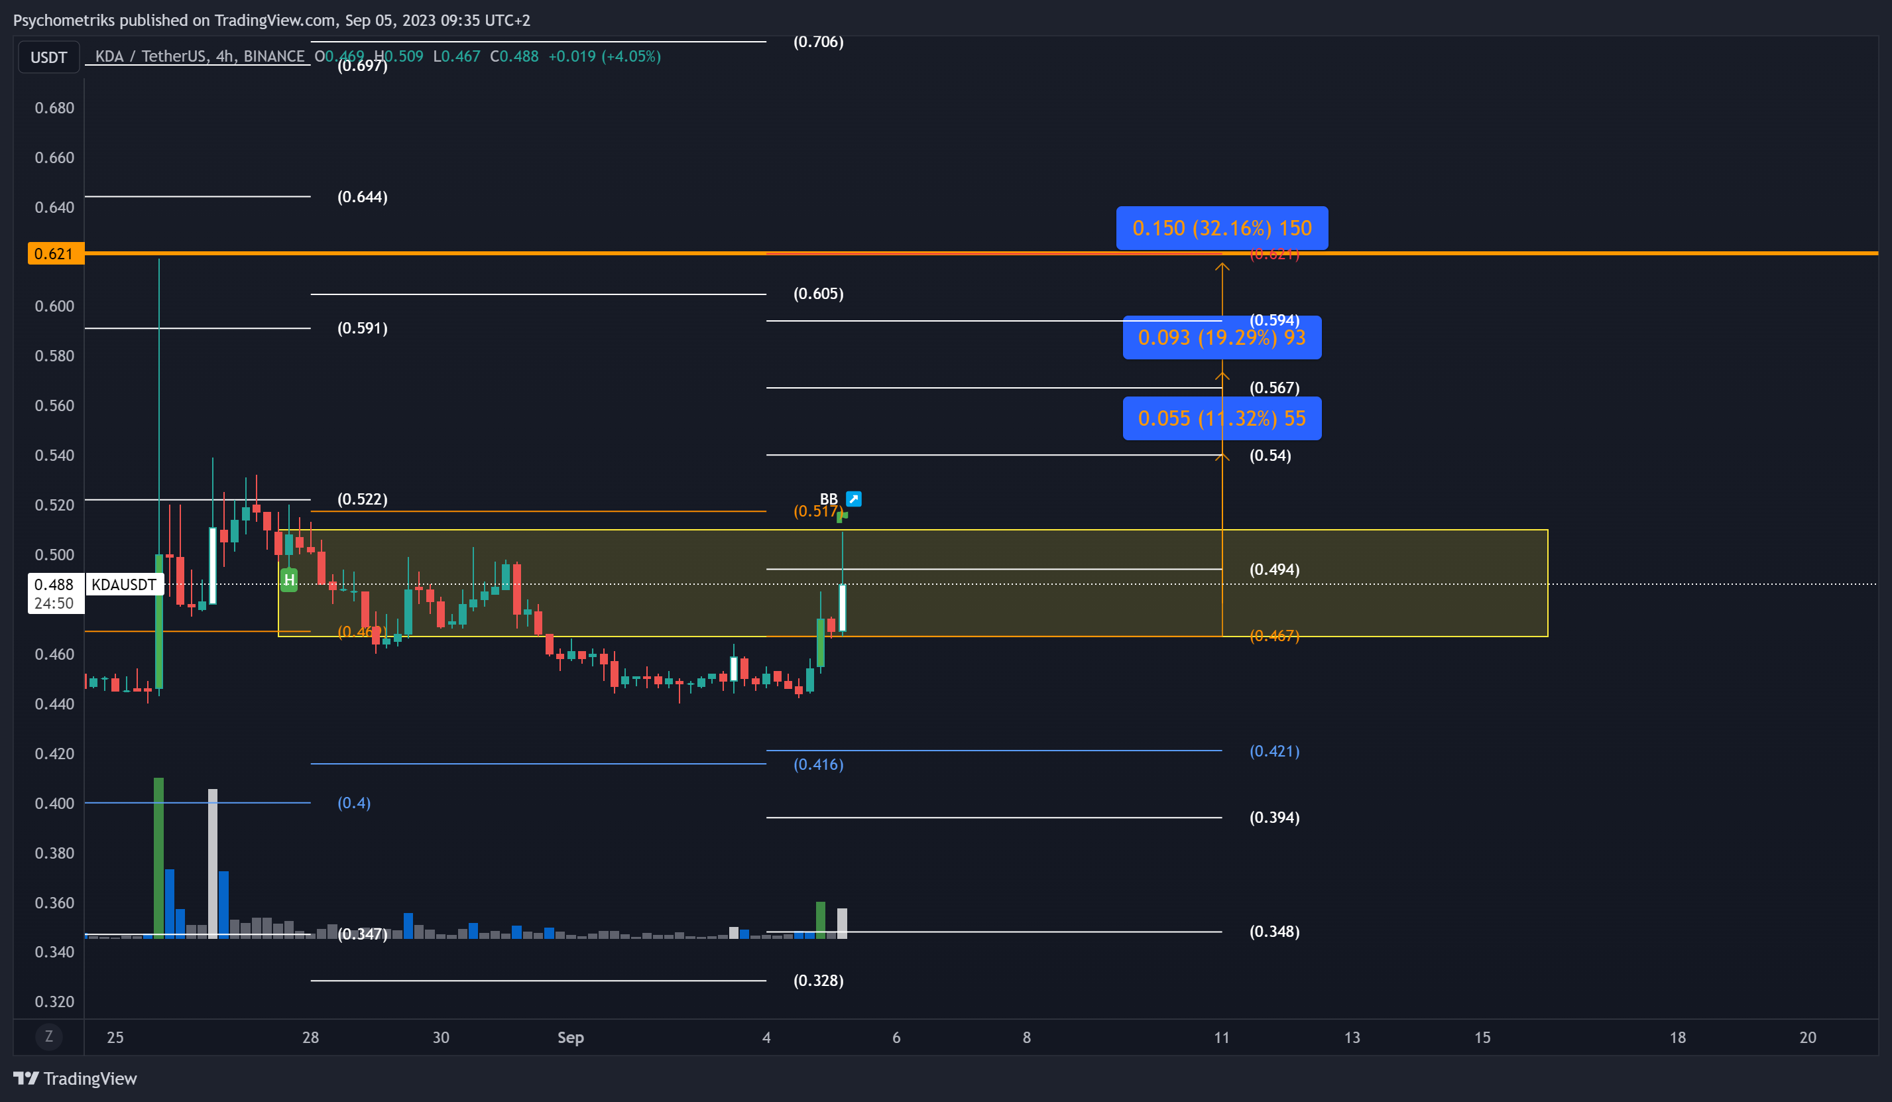Click the (0.644) level label
This screenshot has width=1892, height=1102.
[x=363, y=197]
